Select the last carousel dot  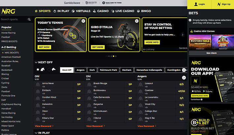[x=116, y=56]
